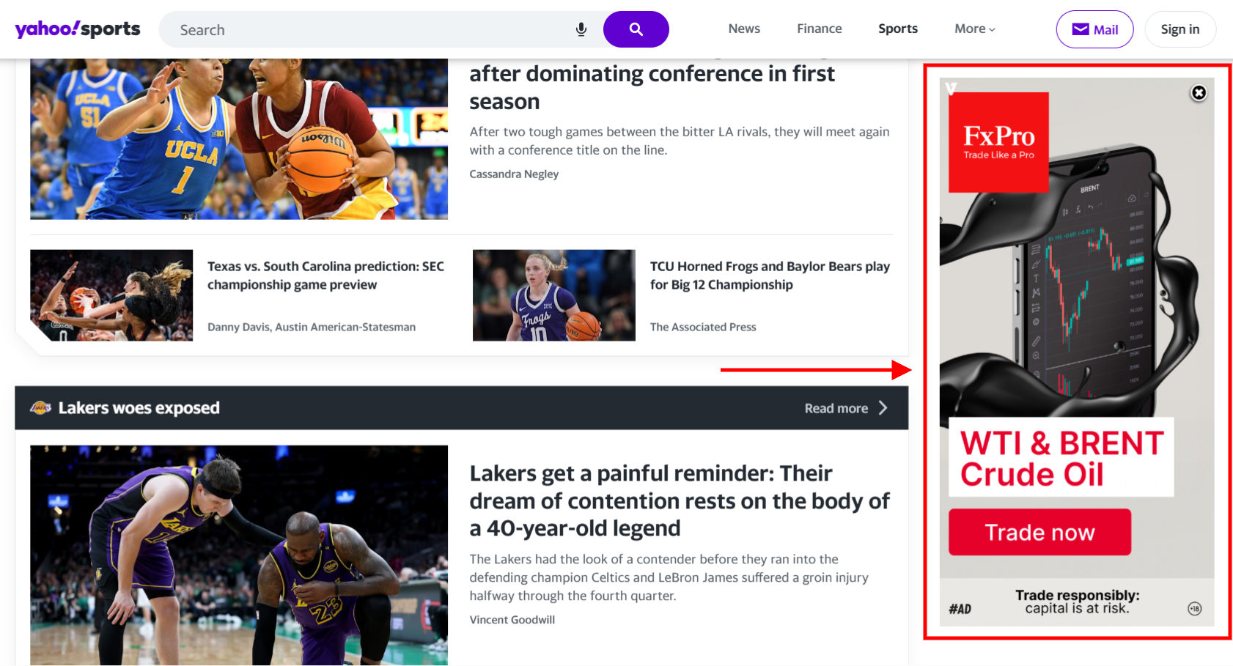Open Yahoo Mail button
Viewport: 1233px width, 666px height.
pyautogui.click(x=1094, y=29)
